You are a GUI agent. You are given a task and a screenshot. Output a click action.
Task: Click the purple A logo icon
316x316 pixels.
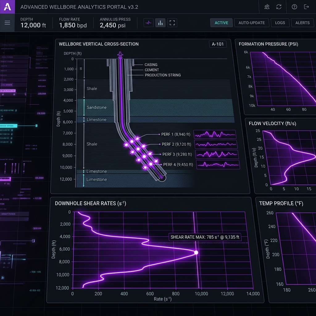click(7, 7)
